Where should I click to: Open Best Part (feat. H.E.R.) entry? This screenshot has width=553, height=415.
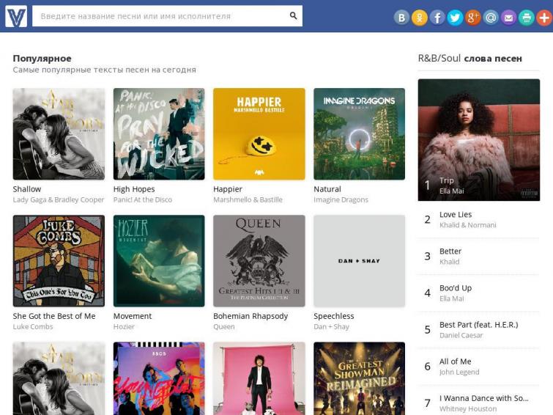[478, 325]
